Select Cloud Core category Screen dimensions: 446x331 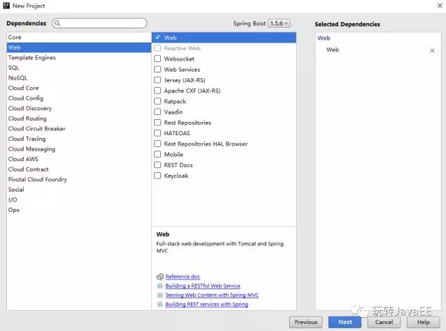[x=79, y=88]
